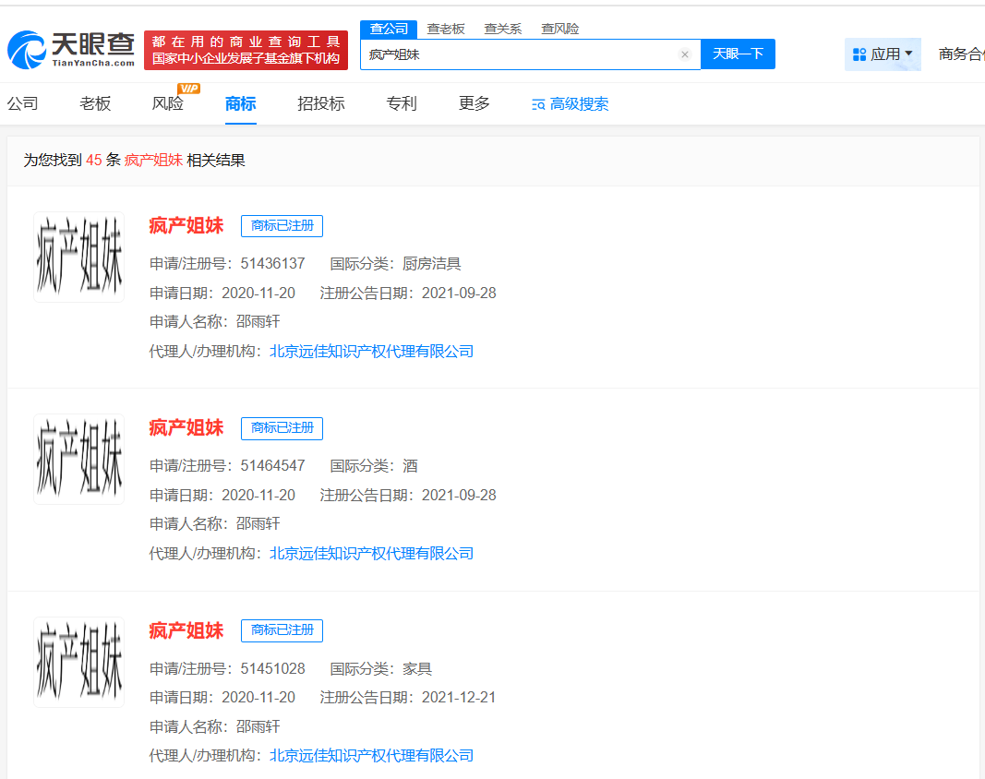985x779 pixels.
Task: Switch to the 查风险 search tab
Action: point(559,29)
